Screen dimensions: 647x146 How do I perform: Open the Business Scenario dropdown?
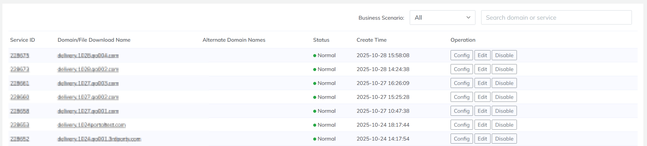coord(442,18)
